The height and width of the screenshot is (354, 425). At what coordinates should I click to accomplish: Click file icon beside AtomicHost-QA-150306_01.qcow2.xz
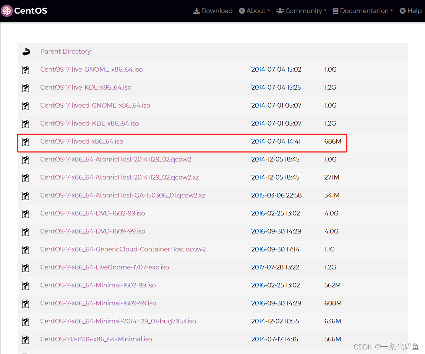pyautogui.click(x=26, y=196)
